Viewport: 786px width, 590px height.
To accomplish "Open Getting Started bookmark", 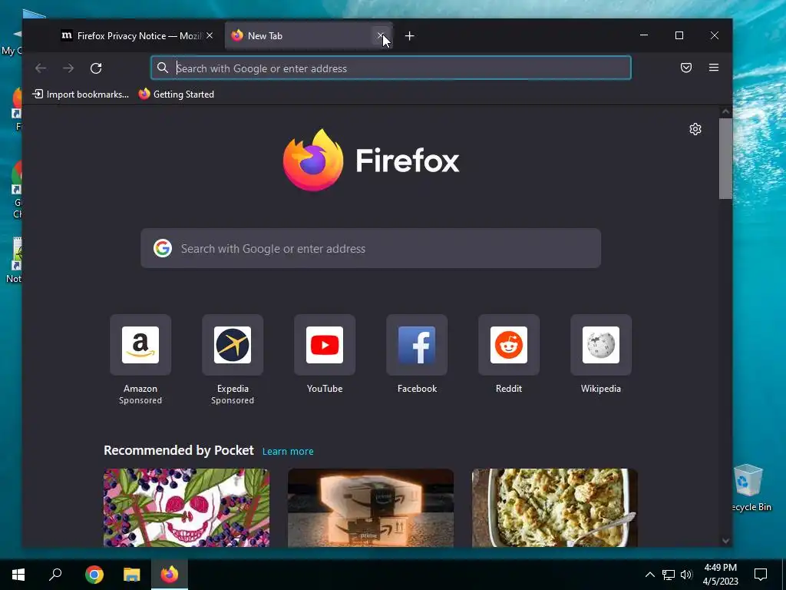I will pos(177,94).
